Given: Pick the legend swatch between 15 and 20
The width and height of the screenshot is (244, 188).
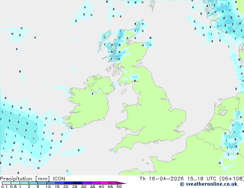Looking at the screenshot, I should click(60, 183).
